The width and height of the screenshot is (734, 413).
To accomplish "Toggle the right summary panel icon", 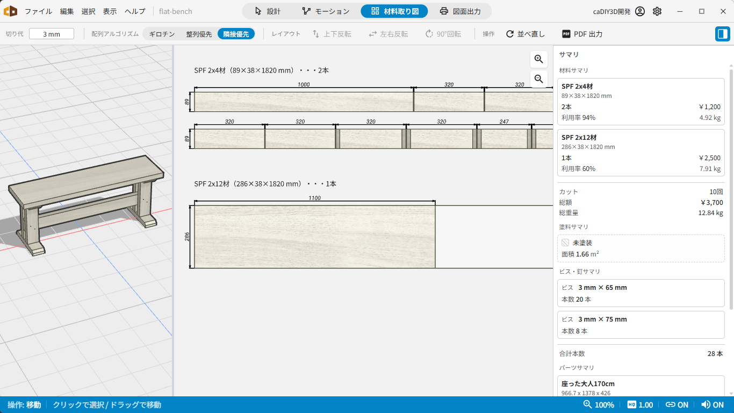I will [x=723, y=34].
